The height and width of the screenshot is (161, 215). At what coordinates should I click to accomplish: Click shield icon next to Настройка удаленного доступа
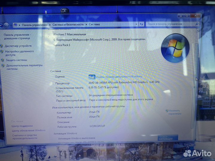coord(2,52)
